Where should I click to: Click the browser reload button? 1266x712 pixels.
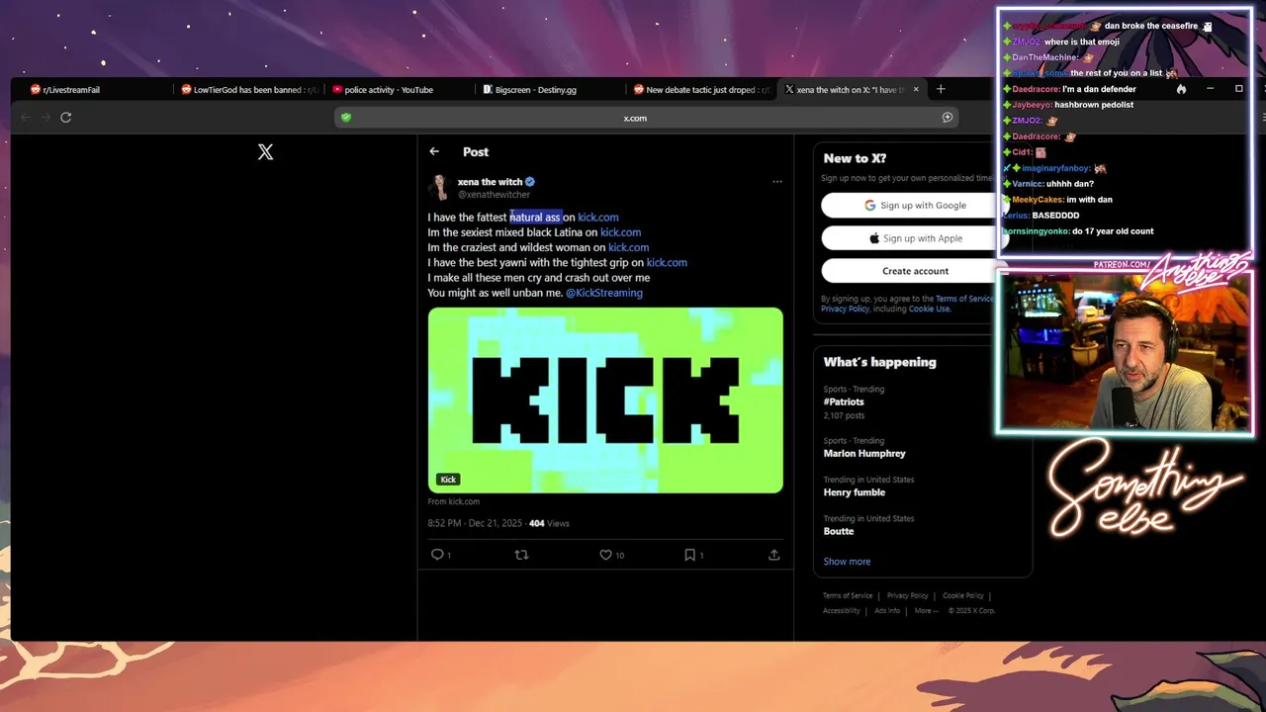point(65,117)
